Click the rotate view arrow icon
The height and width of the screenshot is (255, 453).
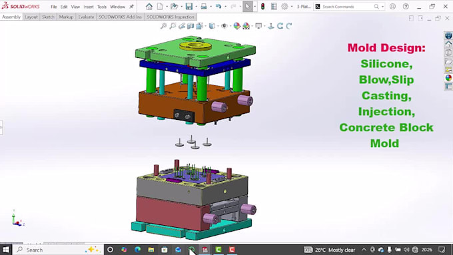click(280, 26)
